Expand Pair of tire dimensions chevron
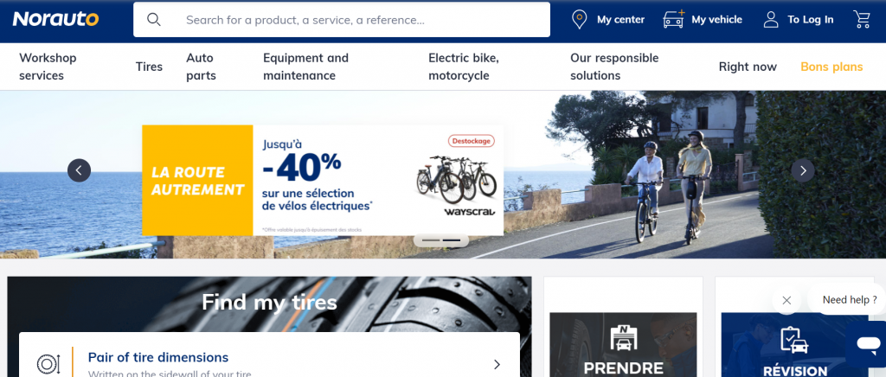 tap(497, 365)
